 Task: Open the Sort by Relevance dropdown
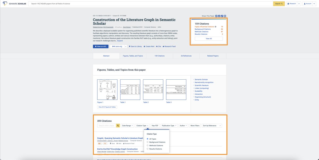(x=212, y=126)
